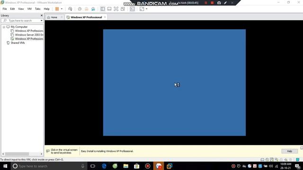Close the Windows XP Professional tab
Viewport: 303px width, 170px height.
(x=105, y=17)
